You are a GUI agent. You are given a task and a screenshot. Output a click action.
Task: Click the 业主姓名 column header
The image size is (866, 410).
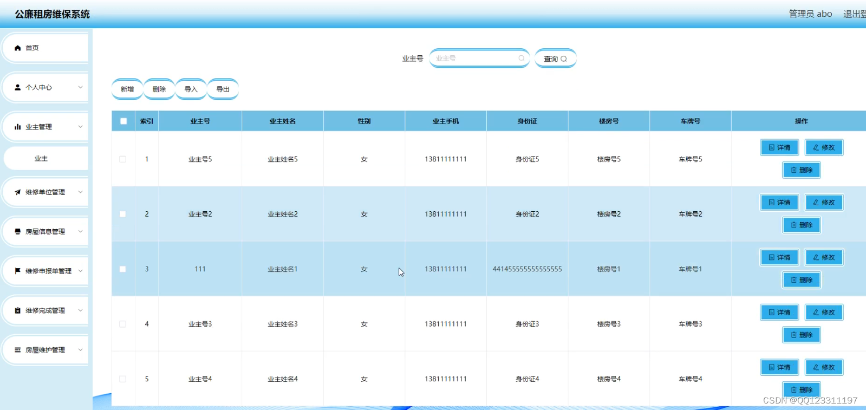coord(283,121)
